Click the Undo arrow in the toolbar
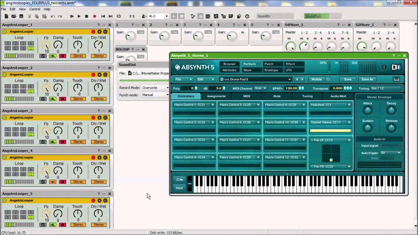Viewport: 418px width, 235px height. tap(53, 16)
